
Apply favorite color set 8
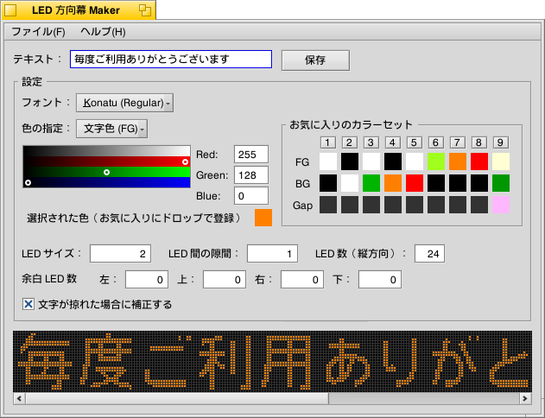[x=478, y=142]
